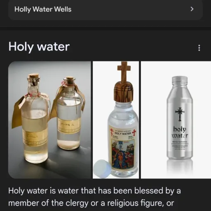Open the three-dot more options menu
The image size is (211, 211).
(199, 48)
